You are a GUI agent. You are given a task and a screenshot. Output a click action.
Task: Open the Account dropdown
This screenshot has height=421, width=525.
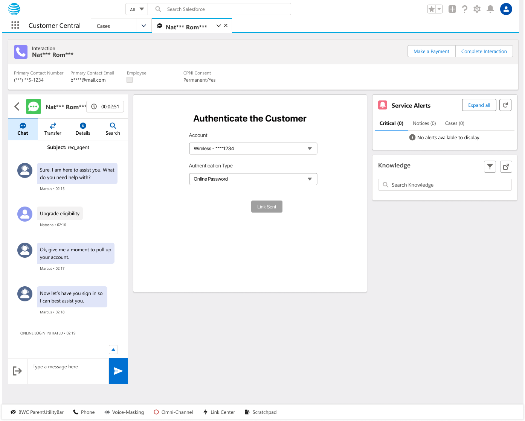(253, 149)
